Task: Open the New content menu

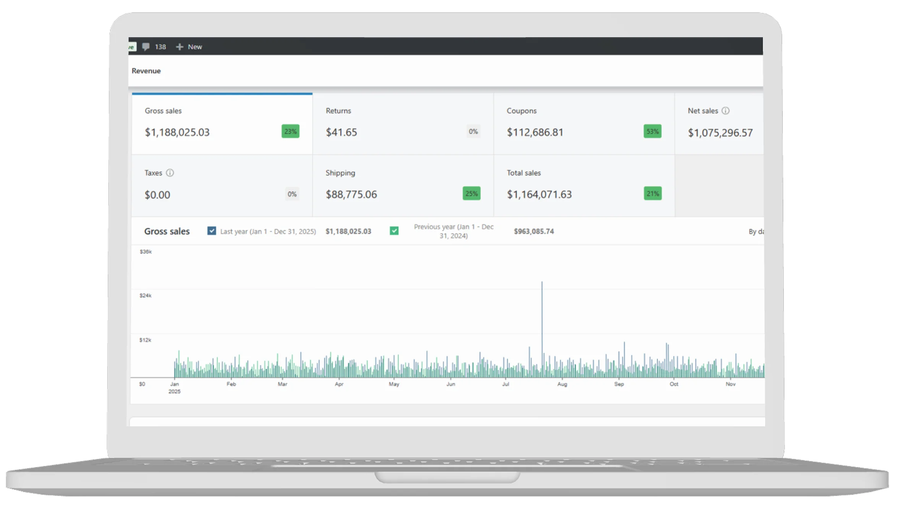Action: (194, 47)
